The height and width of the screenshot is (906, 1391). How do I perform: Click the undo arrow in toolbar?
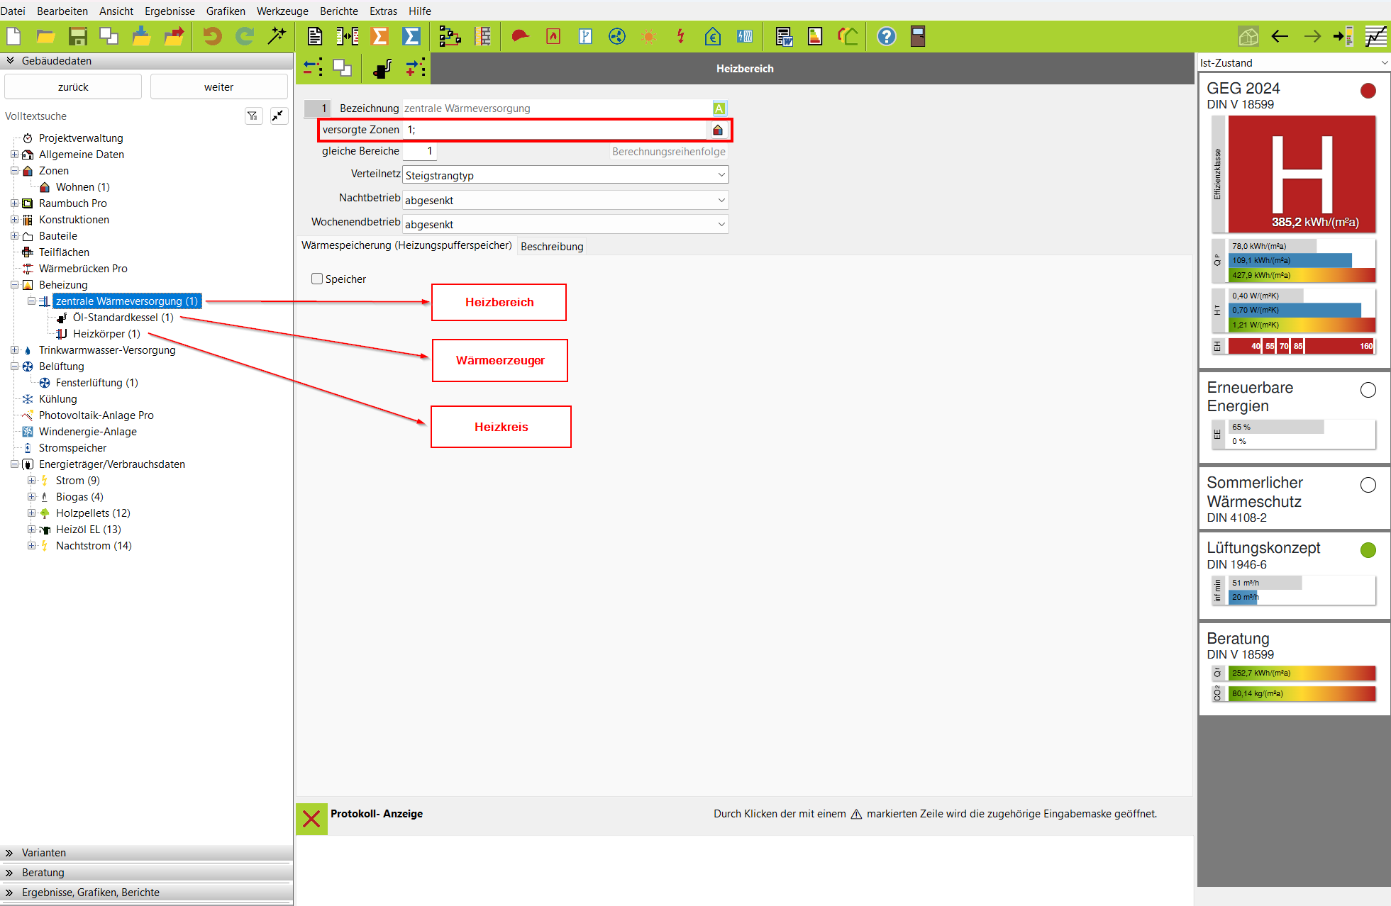click(212, 36)
